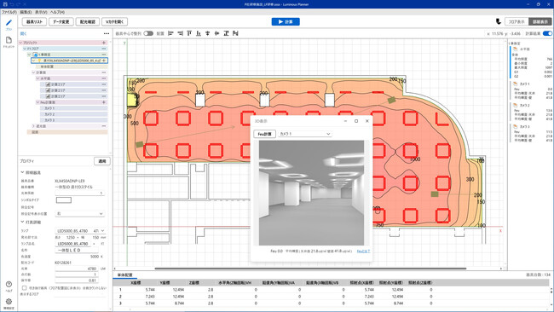Open the camera selection dropdown in 3D window
554x312 pixels.
tap(305, 134)
